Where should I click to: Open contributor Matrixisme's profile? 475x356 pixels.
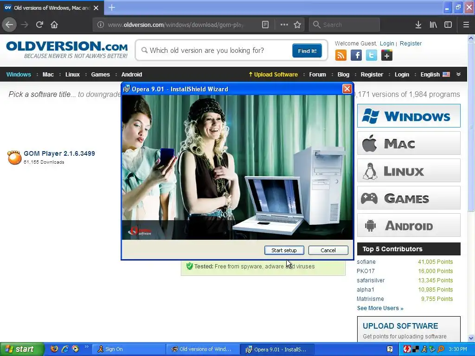coord(370,299)
